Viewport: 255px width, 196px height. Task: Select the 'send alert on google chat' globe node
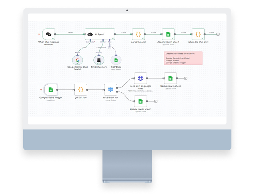click(141, 78)
